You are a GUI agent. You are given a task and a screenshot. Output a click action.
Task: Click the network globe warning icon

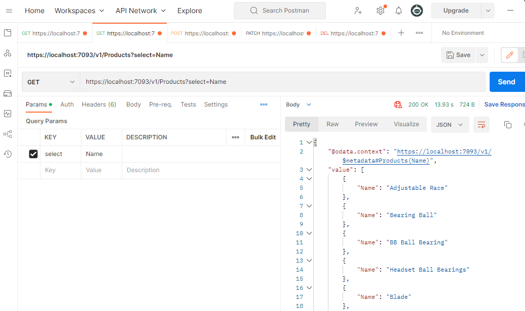click(398, 105)
